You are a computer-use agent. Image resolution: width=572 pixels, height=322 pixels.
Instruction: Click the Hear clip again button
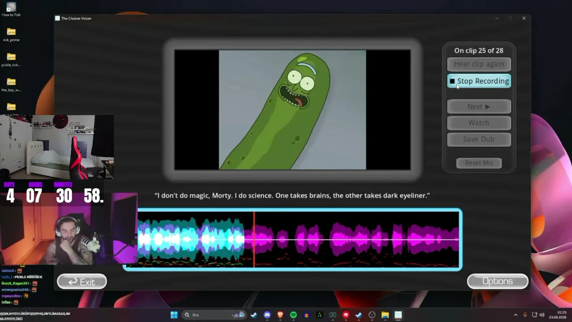tap(479, 64)
